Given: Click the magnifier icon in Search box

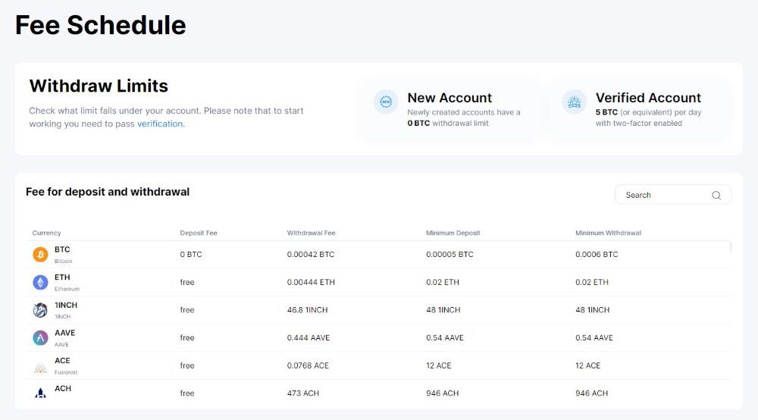Looking at the screenshot, I should 716,195.
